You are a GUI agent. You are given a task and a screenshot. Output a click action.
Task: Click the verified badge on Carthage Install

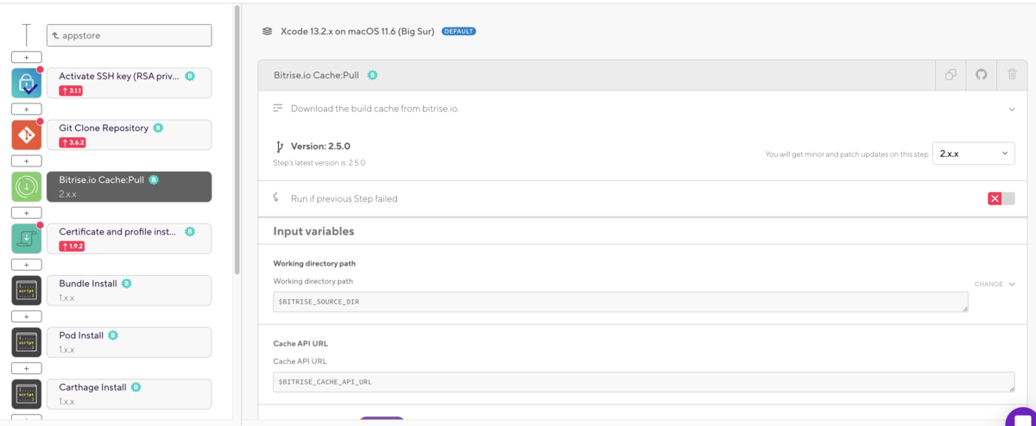pyautogui.click(x=136, y=387)
